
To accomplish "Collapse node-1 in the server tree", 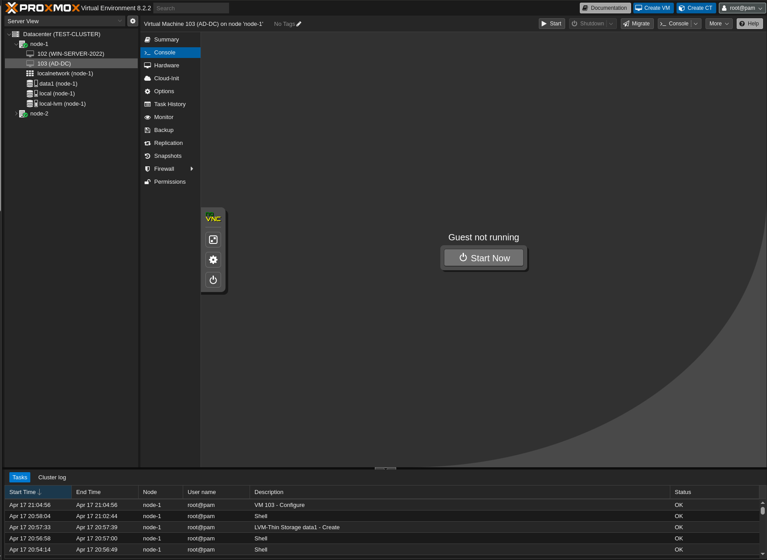I will coord(16,44).
